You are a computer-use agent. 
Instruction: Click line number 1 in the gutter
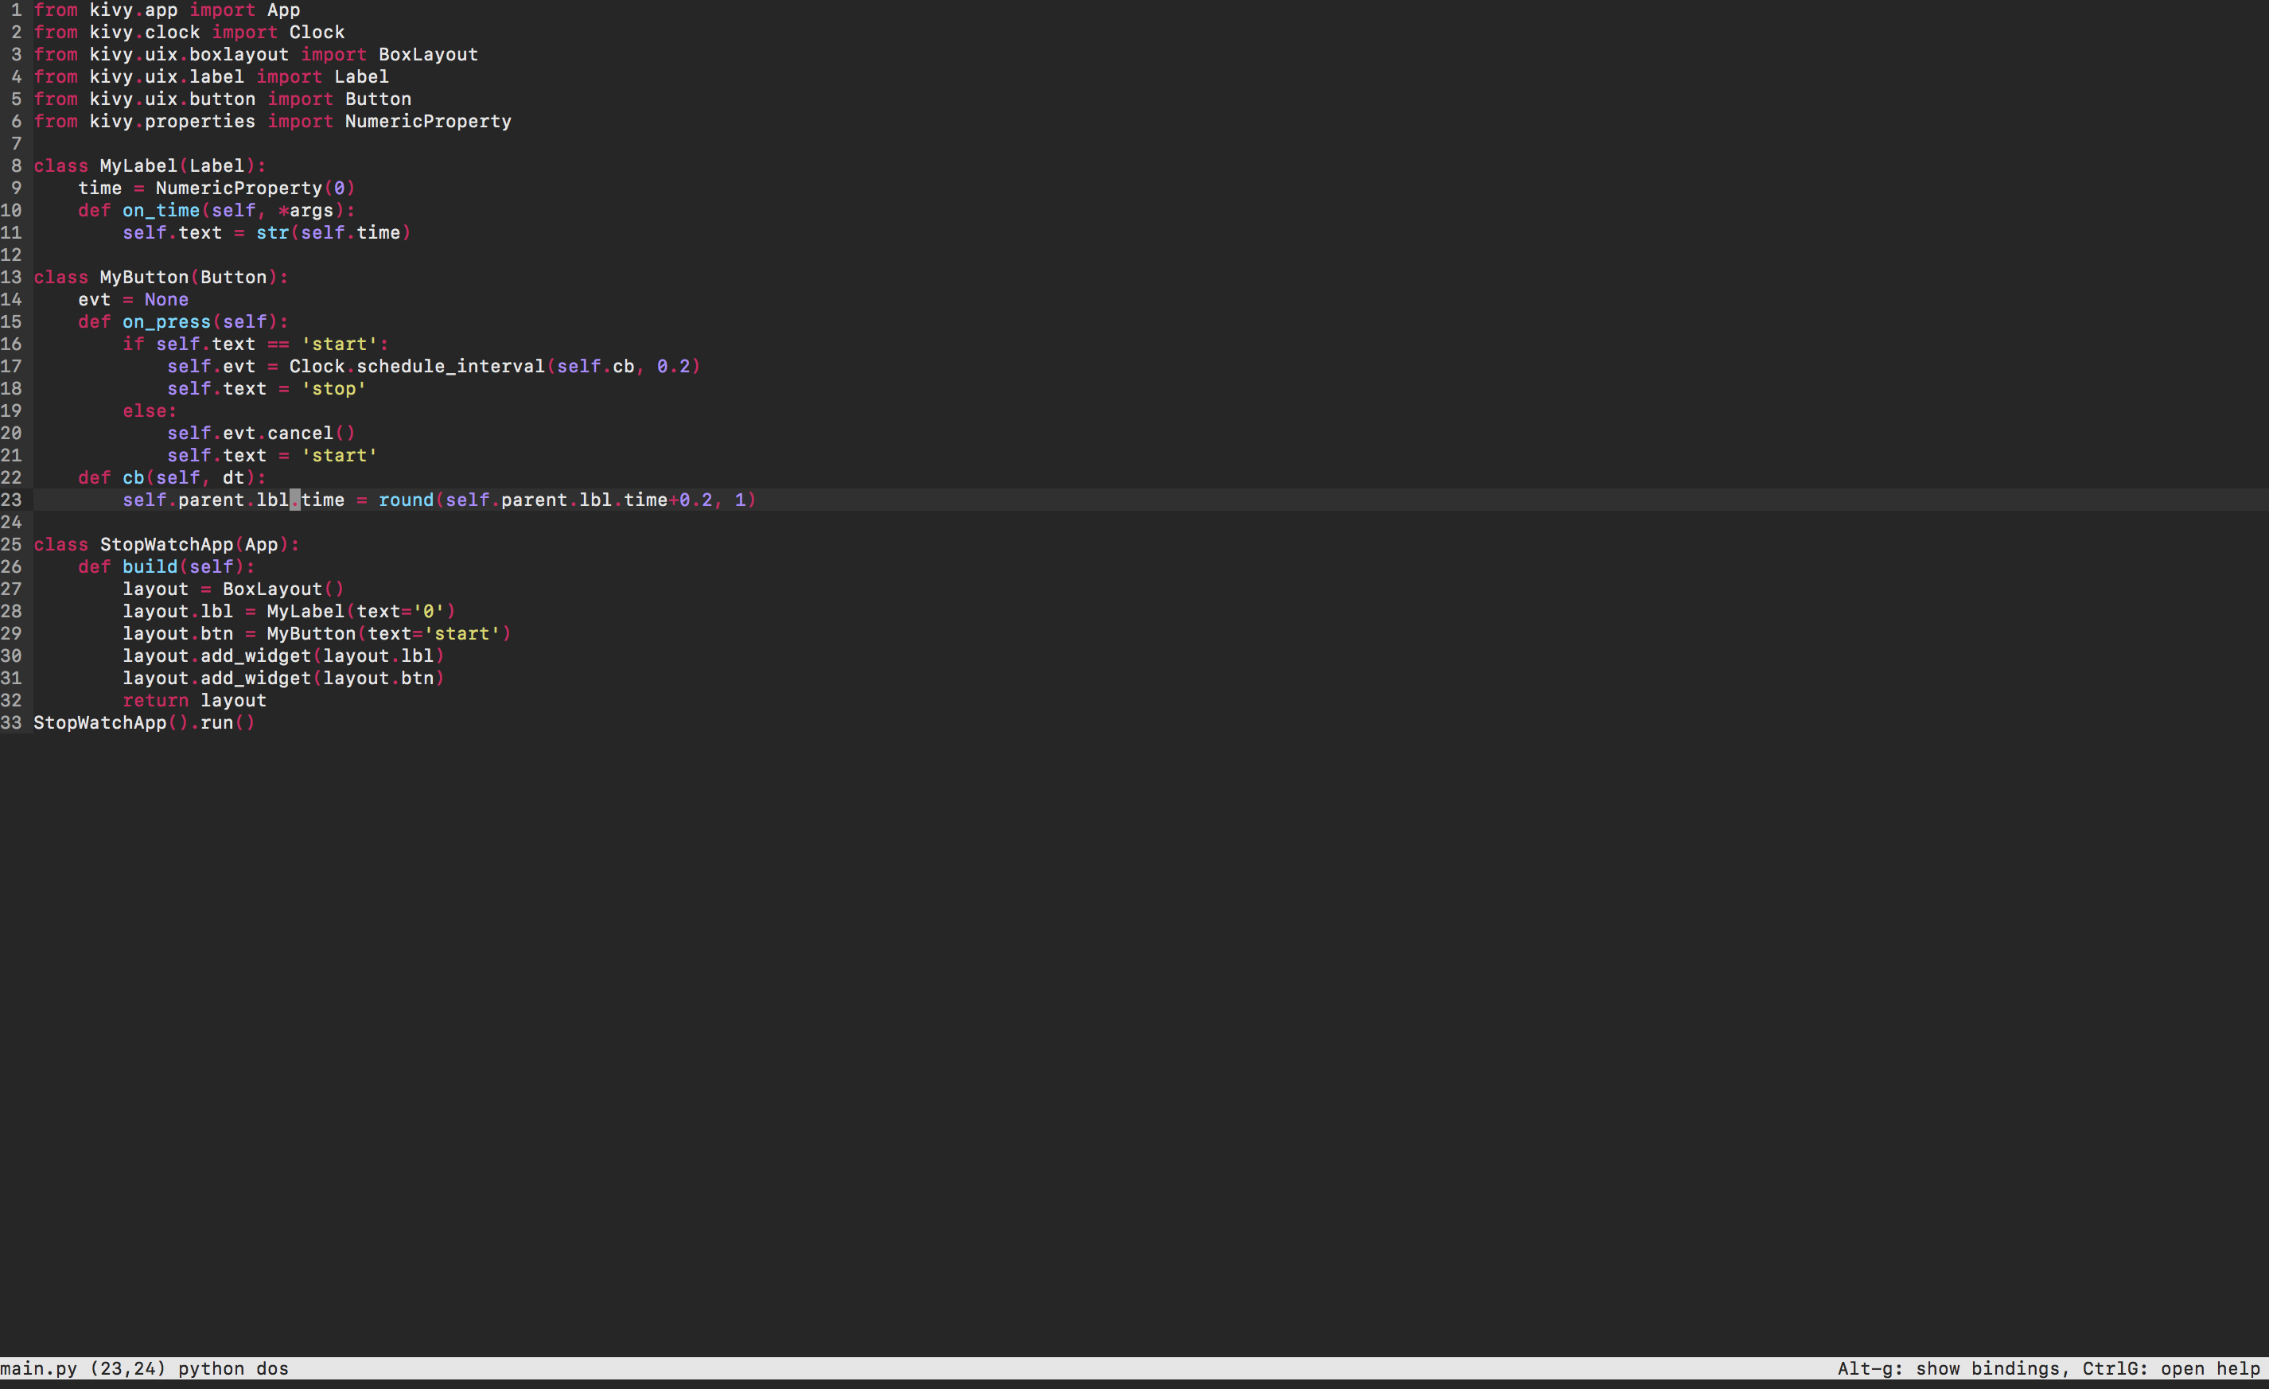click(x=16, y=10)
